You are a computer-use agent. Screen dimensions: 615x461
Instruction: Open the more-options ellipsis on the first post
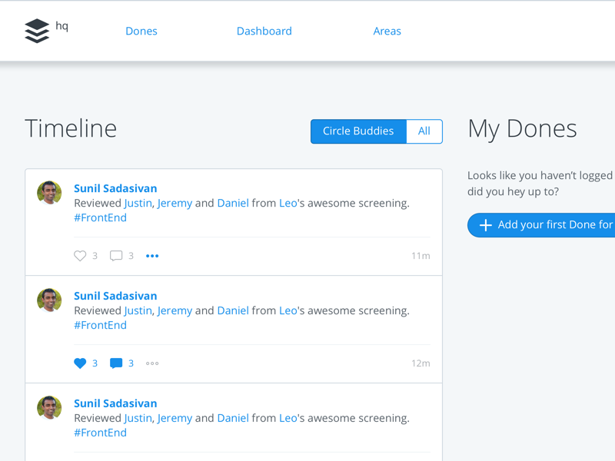point(151,256)
